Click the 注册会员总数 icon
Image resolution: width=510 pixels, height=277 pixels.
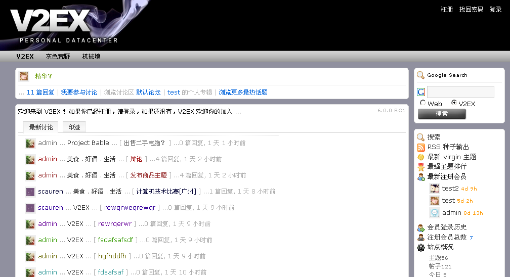(x=421, y=238)
